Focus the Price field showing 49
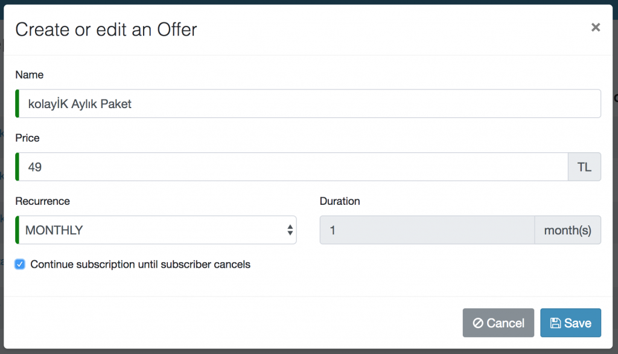 291,167
